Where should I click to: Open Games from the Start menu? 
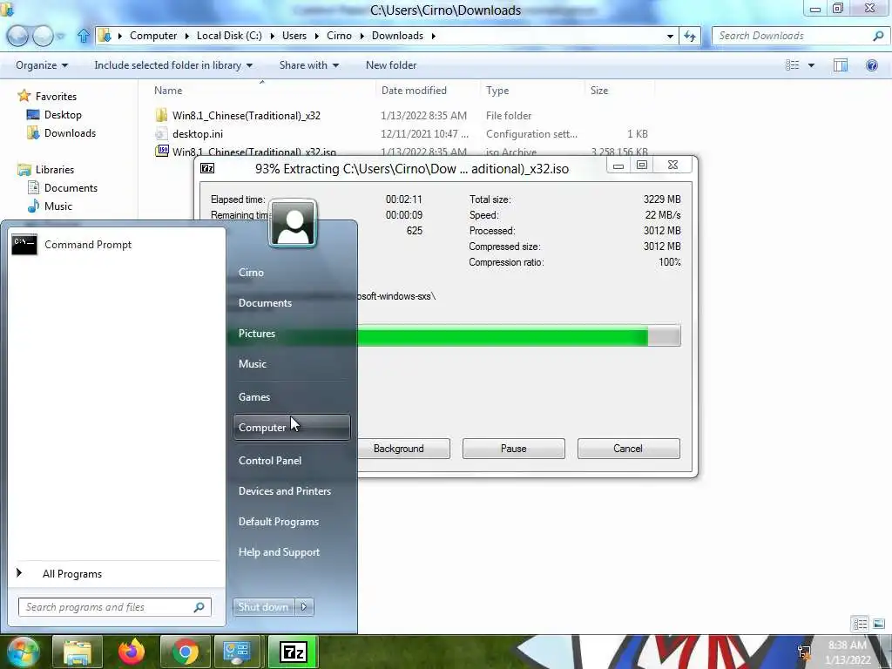coord(291,397)
